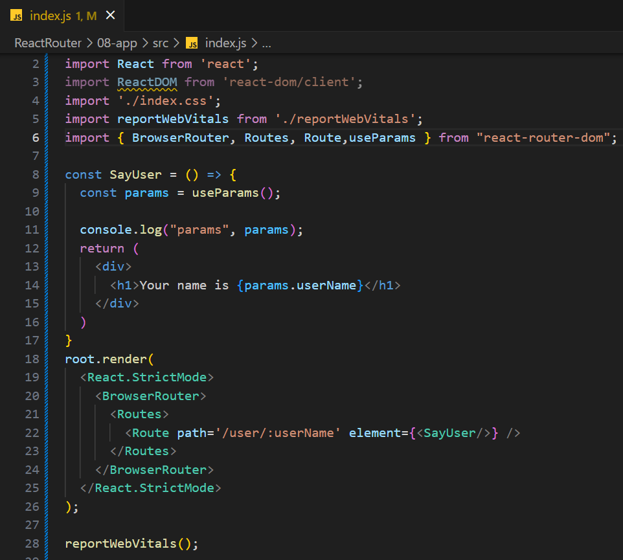Click params.userName expression in h1

tap(300, 286)
